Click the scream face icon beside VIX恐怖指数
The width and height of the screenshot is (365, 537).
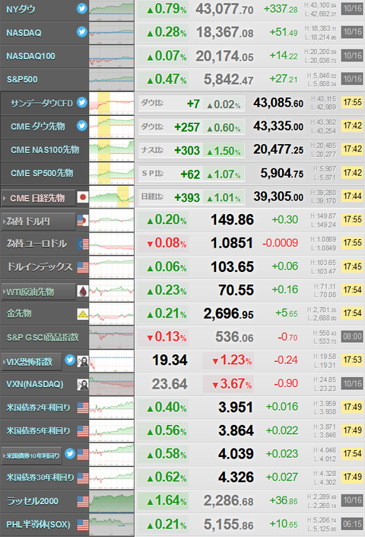click(83, 361)
